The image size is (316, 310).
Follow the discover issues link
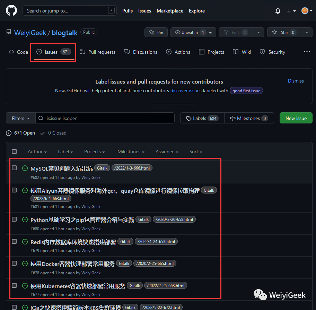click(x=186, y=91)
